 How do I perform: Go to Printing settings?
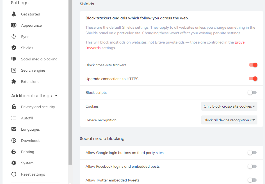[28, 152]
